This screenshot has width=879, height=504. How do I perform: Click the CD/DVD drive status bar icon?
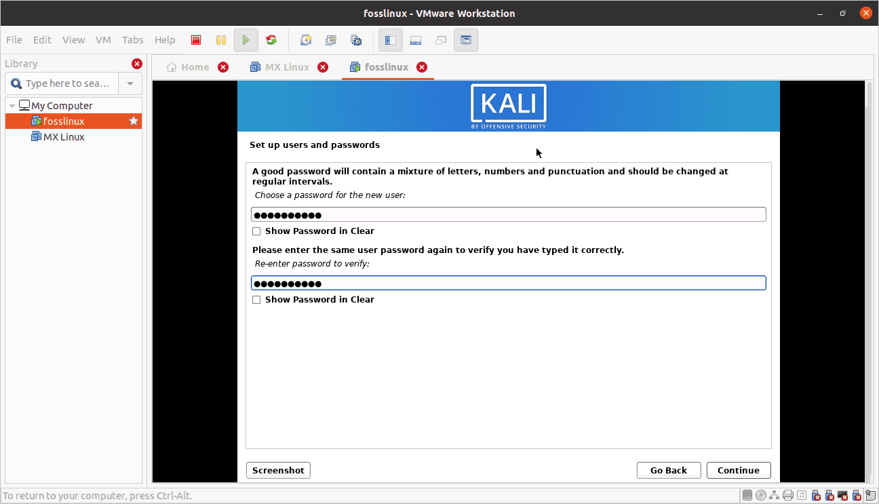pos(761,496)
